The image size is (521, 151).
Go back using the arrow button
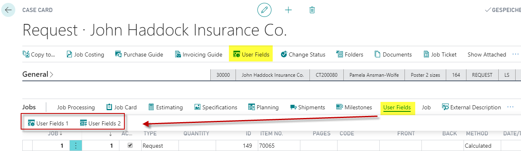click(x=8, y=10)
